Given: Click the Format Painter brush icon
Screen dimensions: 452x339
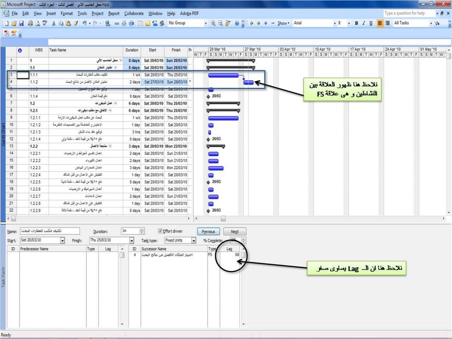Looking at the screenshot, I should click(75, 23).
